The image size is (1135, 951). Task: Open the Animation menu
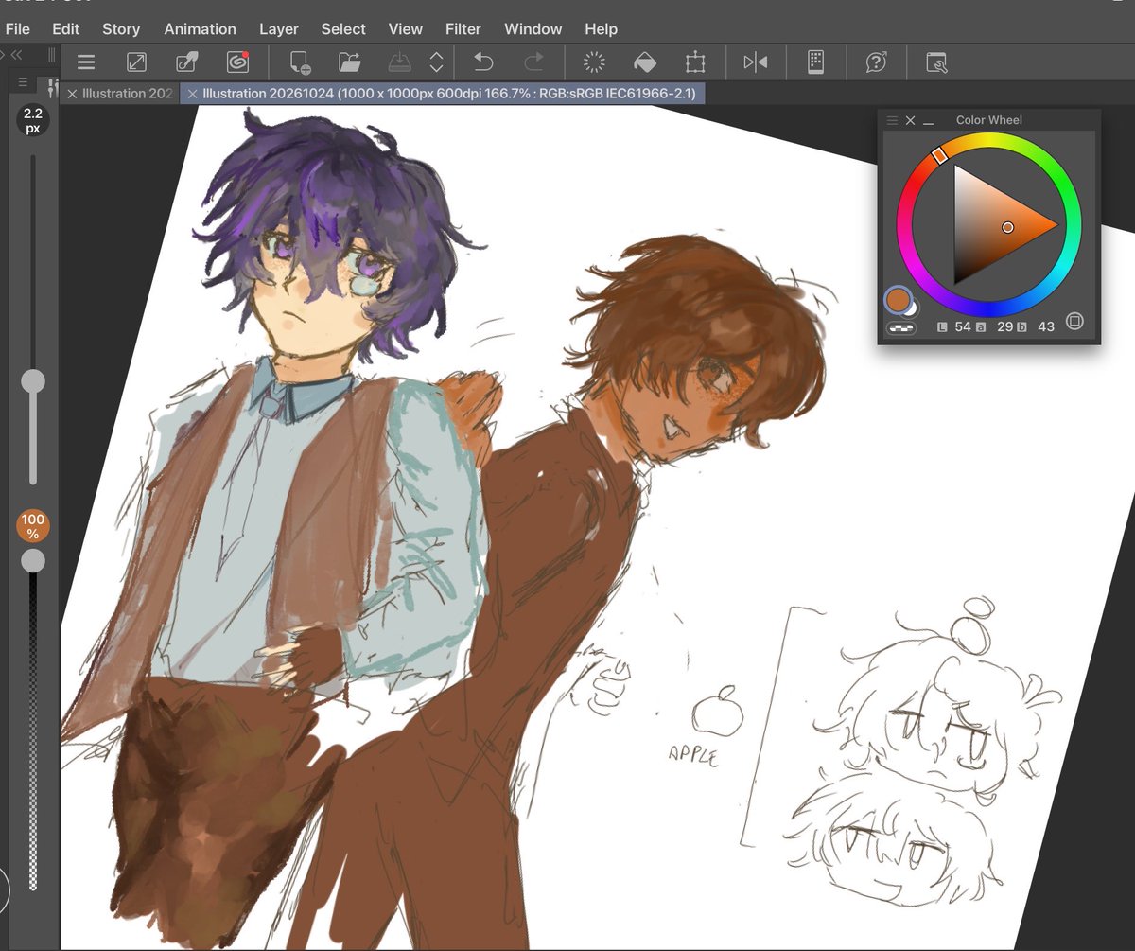click(x=201, y=29)
